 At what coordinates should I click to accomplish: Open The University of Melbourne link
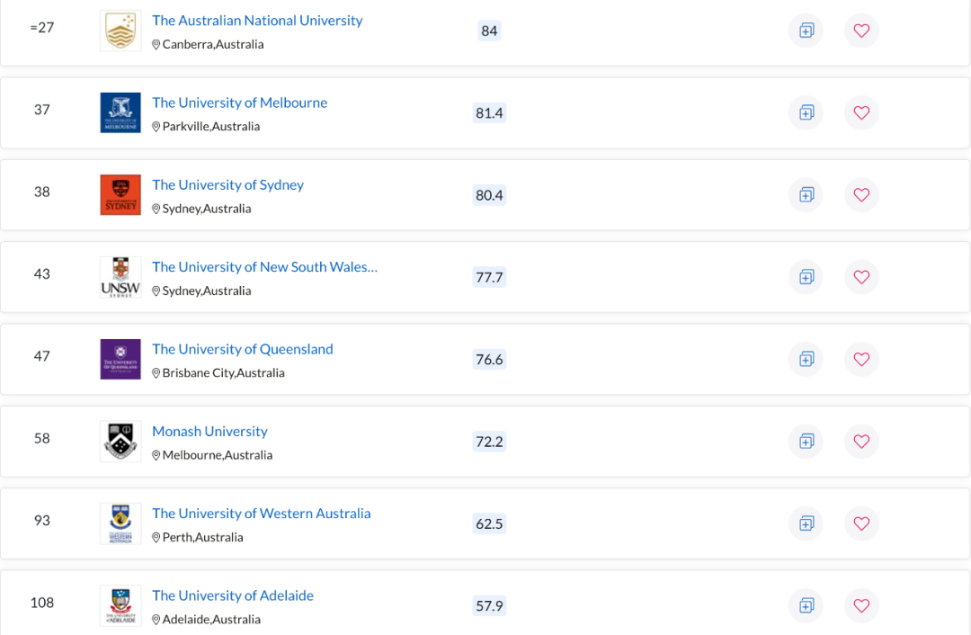[x=240, y=103]
